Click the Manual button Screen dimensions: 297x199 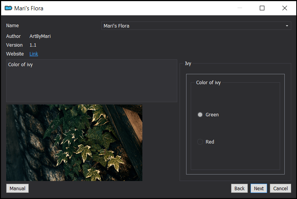17,188
